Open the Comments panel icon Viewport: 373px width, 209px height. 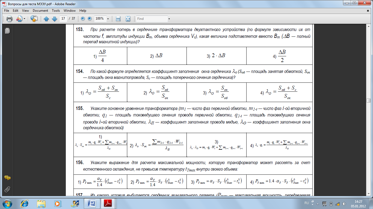[x=7, y=178]
